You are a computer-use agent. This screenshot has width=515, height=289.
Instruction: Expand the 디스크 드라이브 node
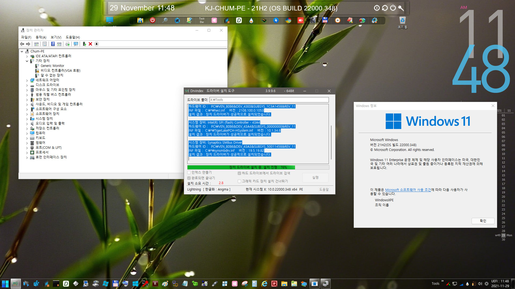click(27, 85)
